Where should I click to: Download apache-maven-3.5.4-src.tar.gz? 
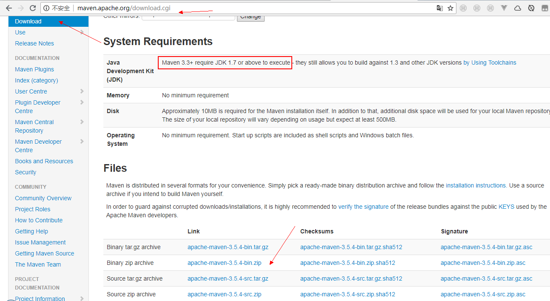point(228,278)
